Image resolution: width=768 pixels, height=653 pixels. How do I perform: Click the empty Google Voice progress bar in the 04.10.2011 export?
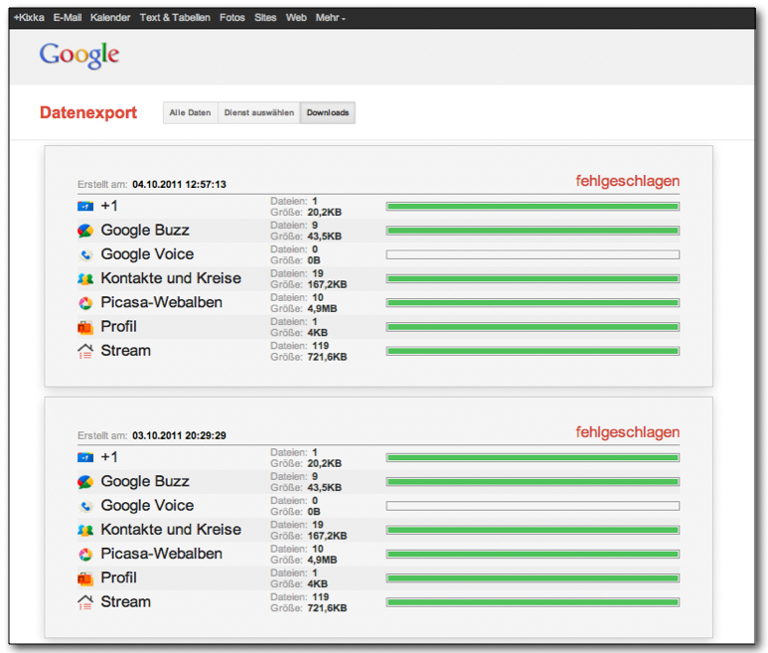click(533, 254)
